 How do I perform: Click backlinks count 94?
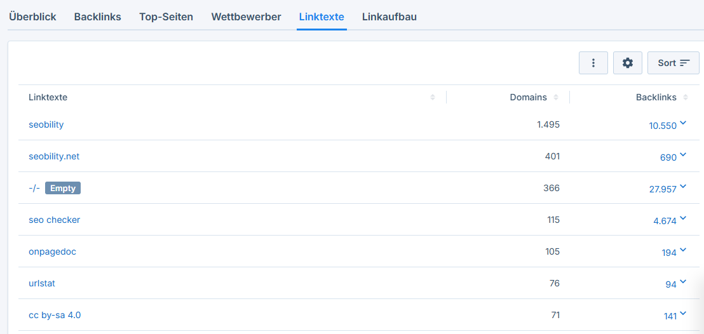(671, 284)
